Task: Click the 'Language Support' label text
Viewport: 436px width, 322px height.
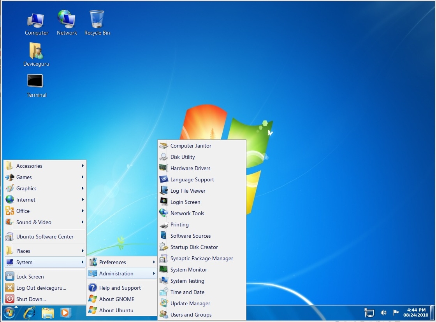Action: coord(192,180)
